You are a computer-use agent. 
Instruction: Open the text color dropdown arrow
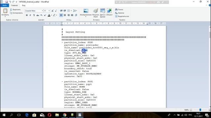pyautogui.click(x=51, y=15)
